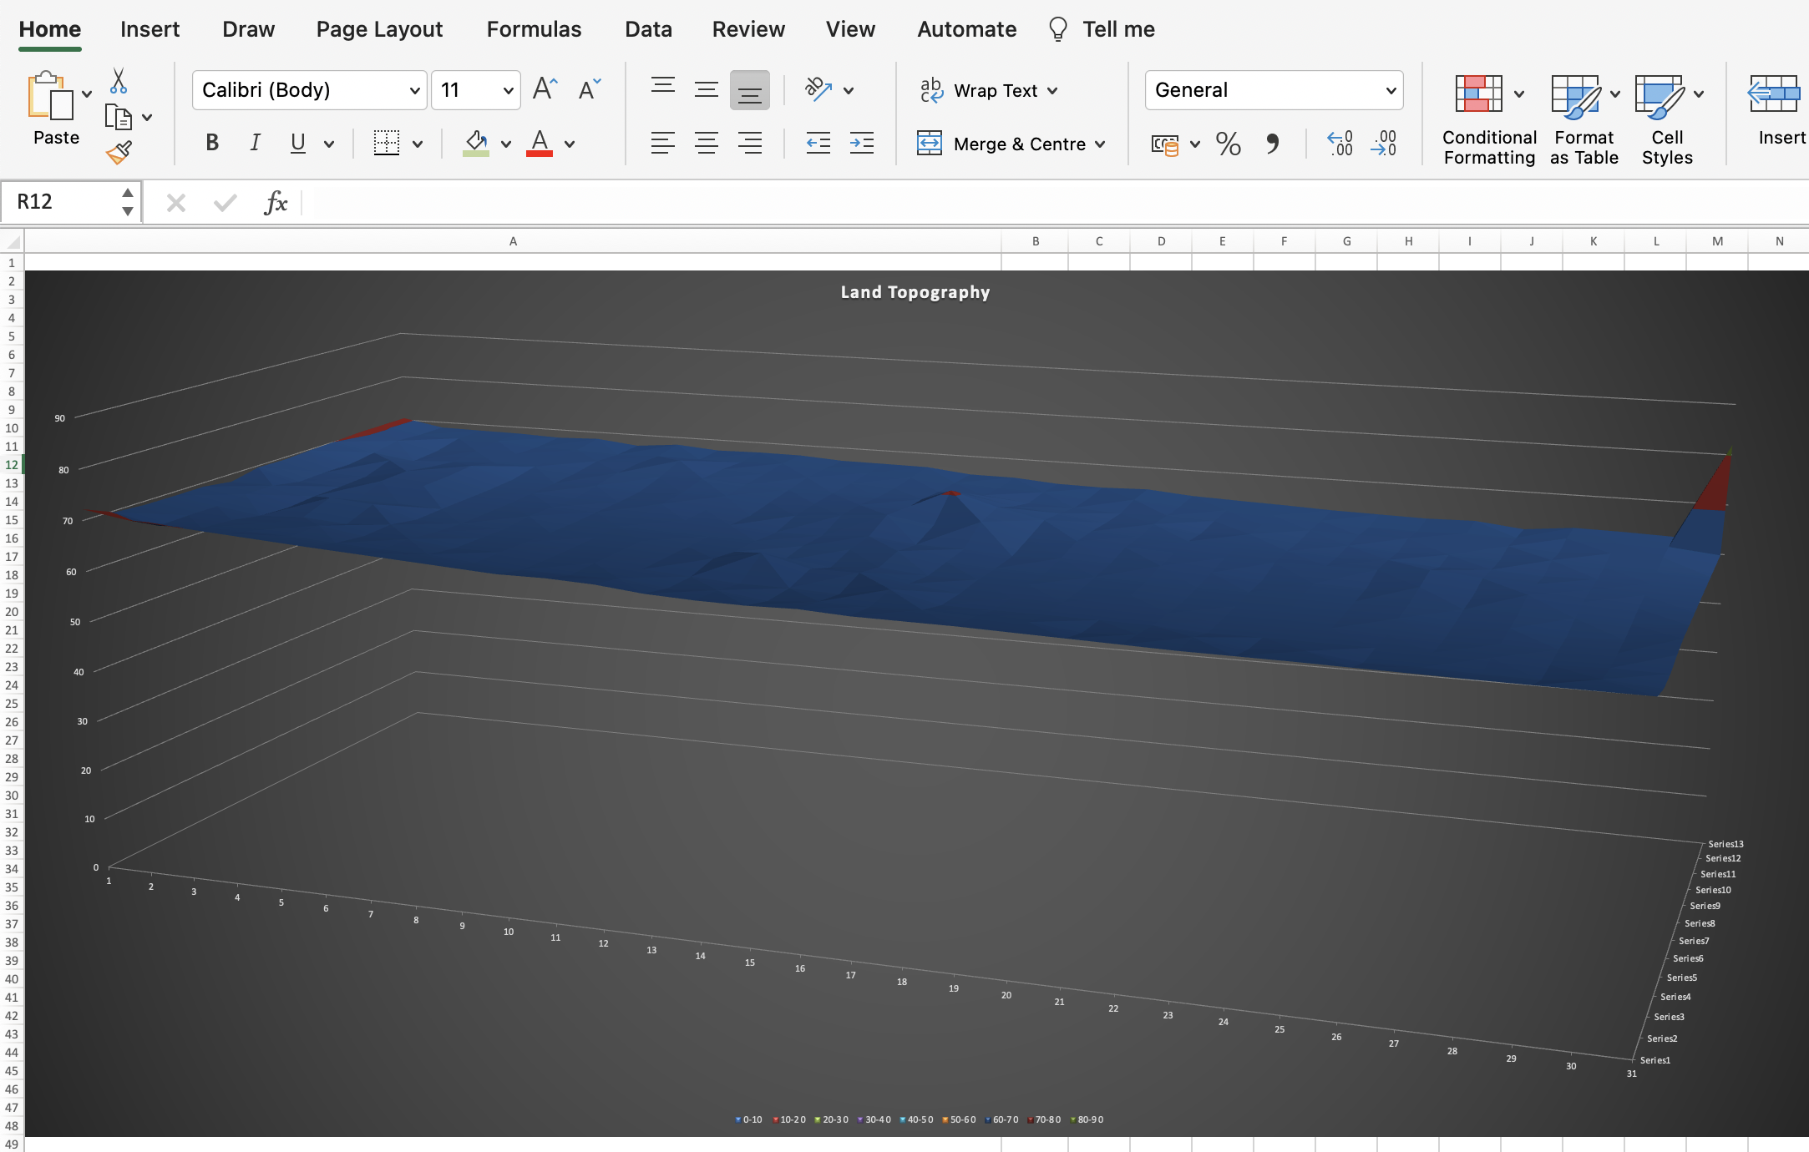Click Increase Indent icon

[861, 144]
